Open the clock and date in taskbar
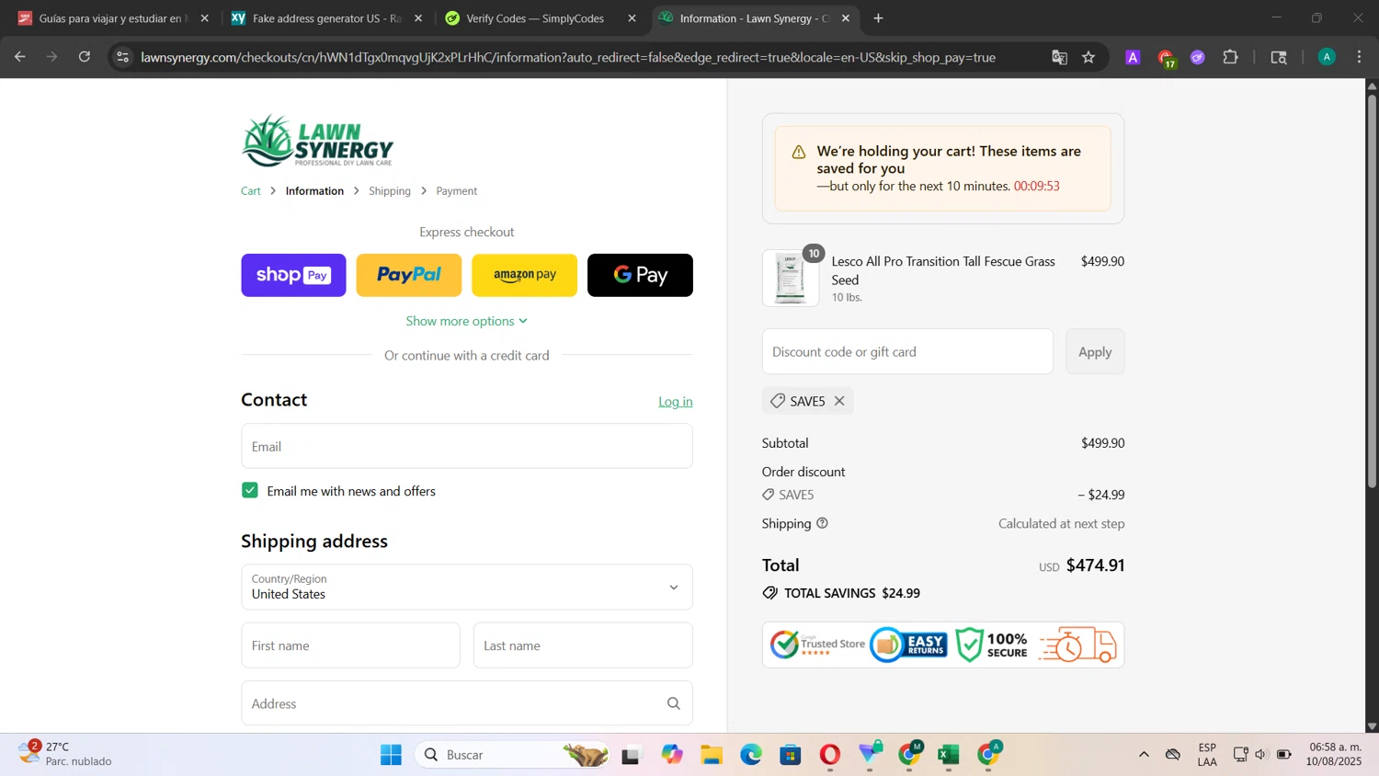Image resolution: width=1379 pixels, height=776 pixels. coord(1336,754)
